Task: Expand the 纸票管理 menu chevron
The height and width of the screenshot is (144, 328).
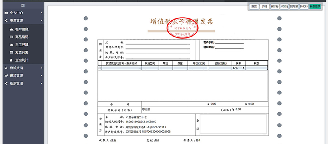Action: coord(42,83)
